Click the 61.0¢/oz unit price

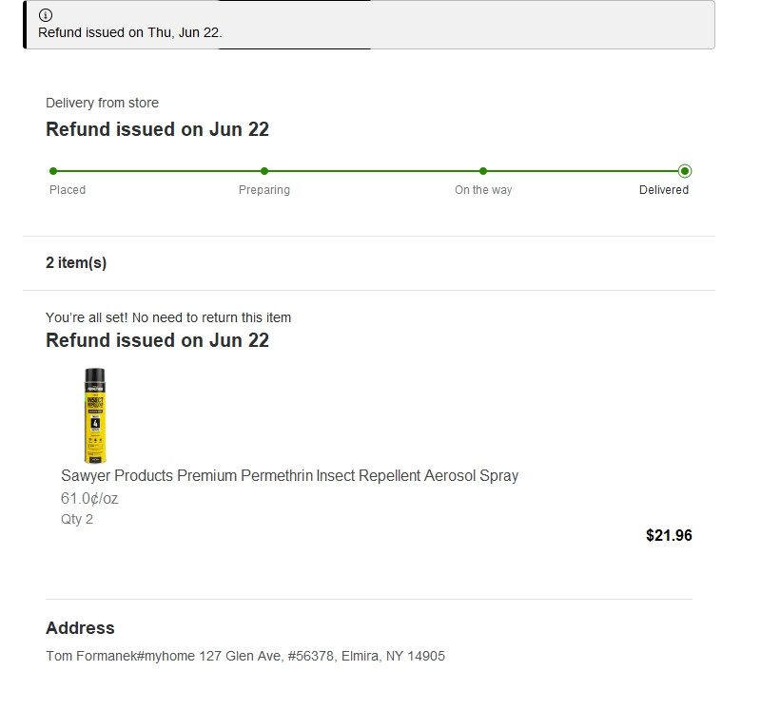(x=89, y=498)
